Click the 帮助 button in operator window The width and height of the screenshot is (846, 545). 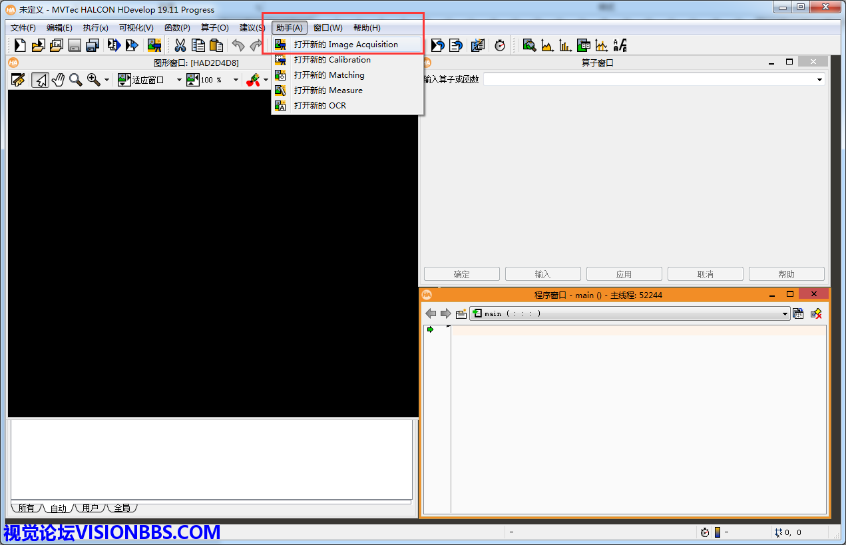coord(787,274)
